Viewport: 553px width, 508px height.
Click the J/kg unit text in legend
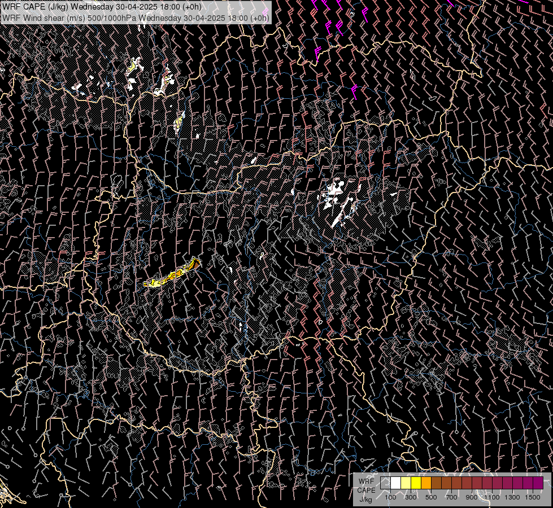[365, 499]
